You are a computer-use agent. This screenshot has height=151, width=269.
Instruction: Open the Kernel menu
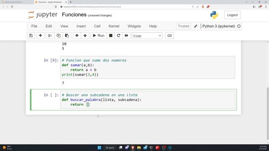pos(114,26)
